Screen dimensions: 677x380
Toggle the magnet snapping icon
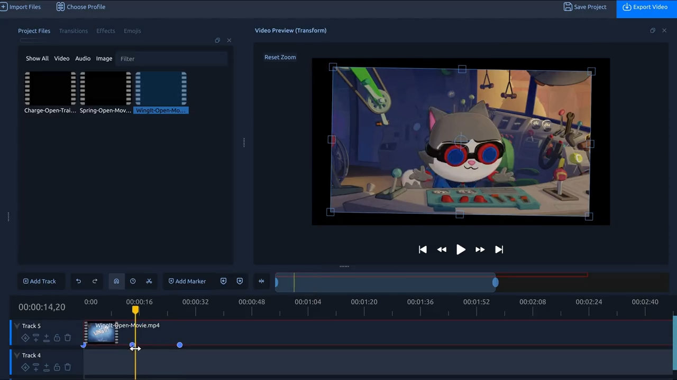(x=116, y=281)
